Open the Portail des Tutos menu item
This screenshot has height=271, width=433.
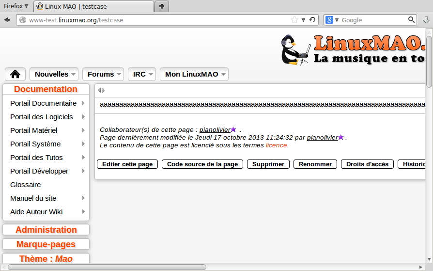coord(36,158)
